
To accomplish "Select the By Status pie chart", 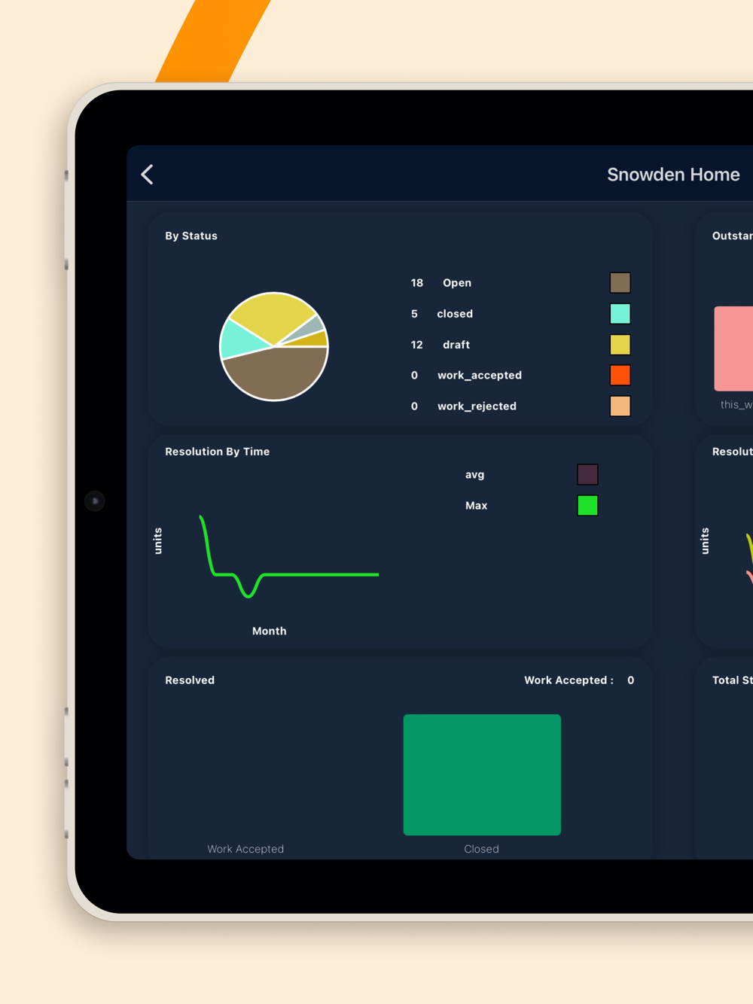I will [274, 346].
